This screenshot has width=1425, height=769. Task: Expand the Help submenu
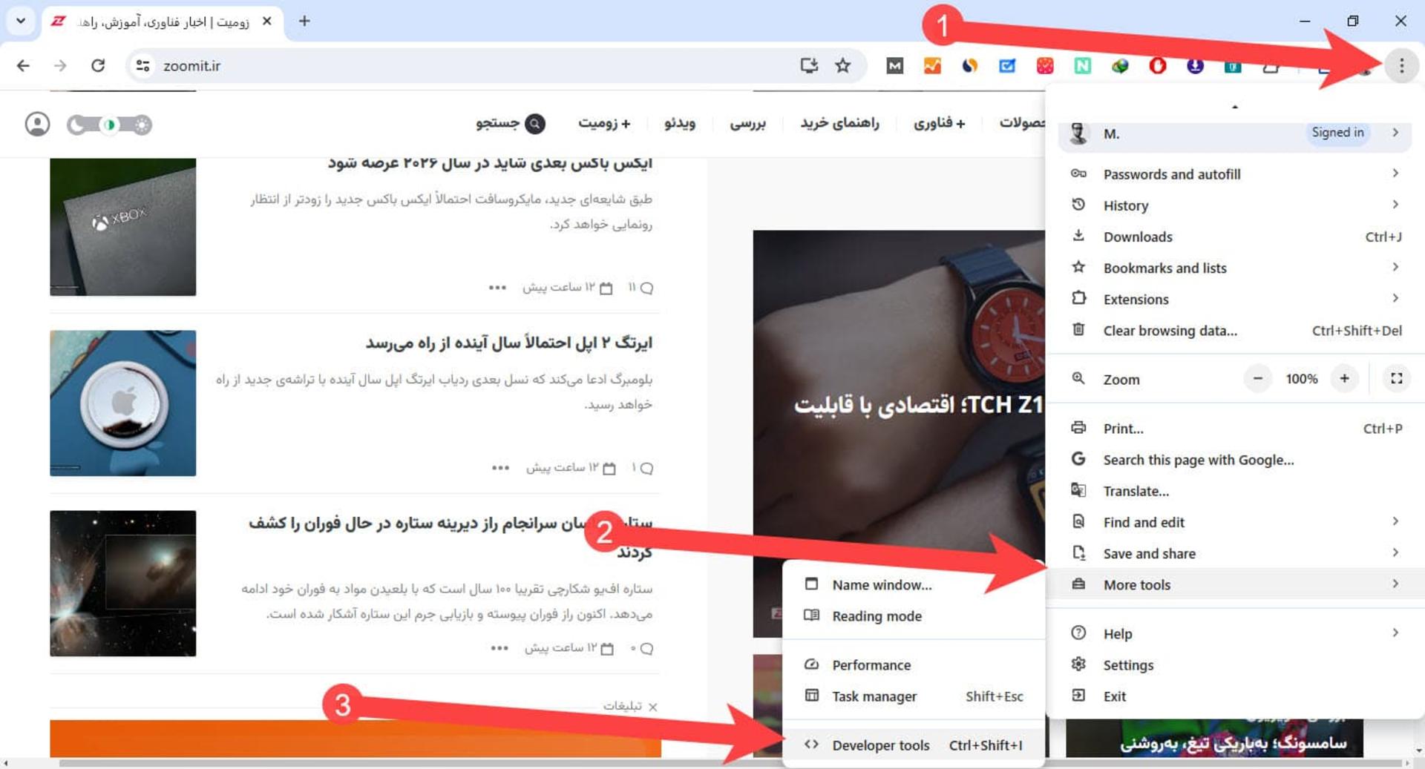click(x=1235, y=633)
